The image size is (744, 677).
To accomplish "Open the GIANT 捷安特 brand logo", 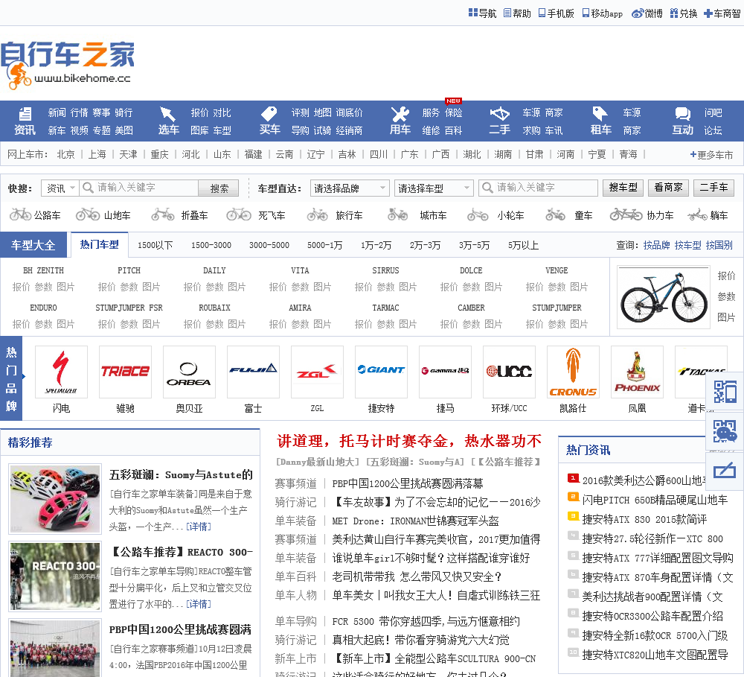I will [x=381, y=372].
